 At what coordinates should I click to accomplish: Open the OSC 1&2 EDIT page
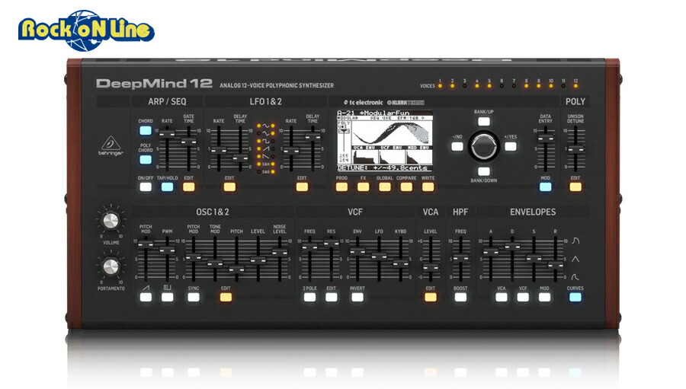[226, 298]
